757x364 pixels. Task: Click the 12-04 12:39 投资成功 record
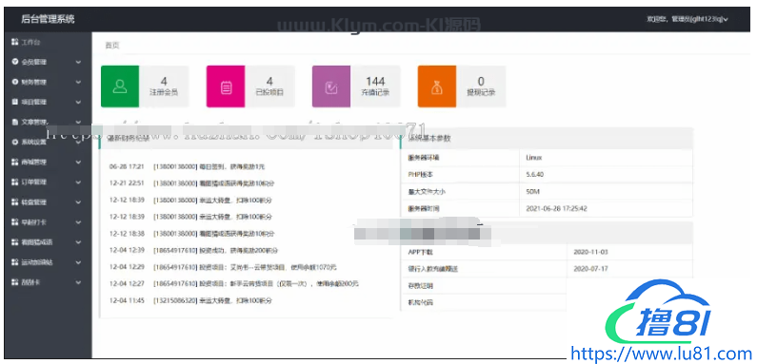coord(193,250)
